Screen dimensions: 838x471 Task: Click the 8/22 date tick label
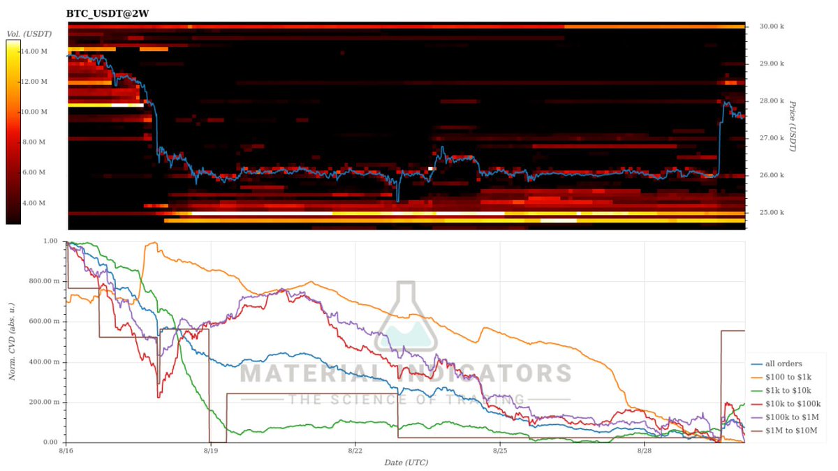coord(355,451)
